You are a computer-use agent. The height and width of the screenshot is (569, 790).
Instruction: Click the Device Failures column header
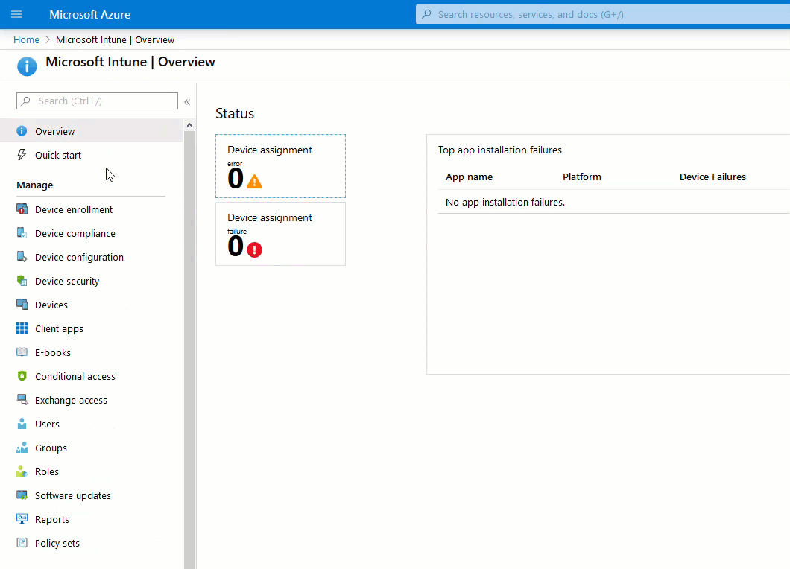coord(712,177)
